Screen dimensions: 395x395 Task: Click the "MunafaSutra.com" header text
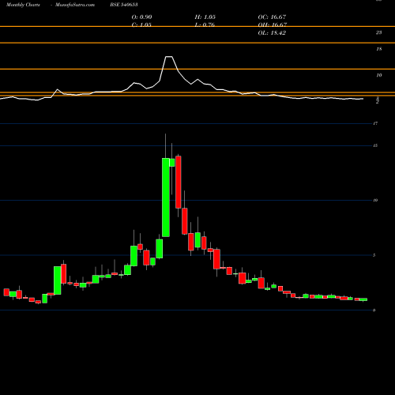tap(75, 5)
